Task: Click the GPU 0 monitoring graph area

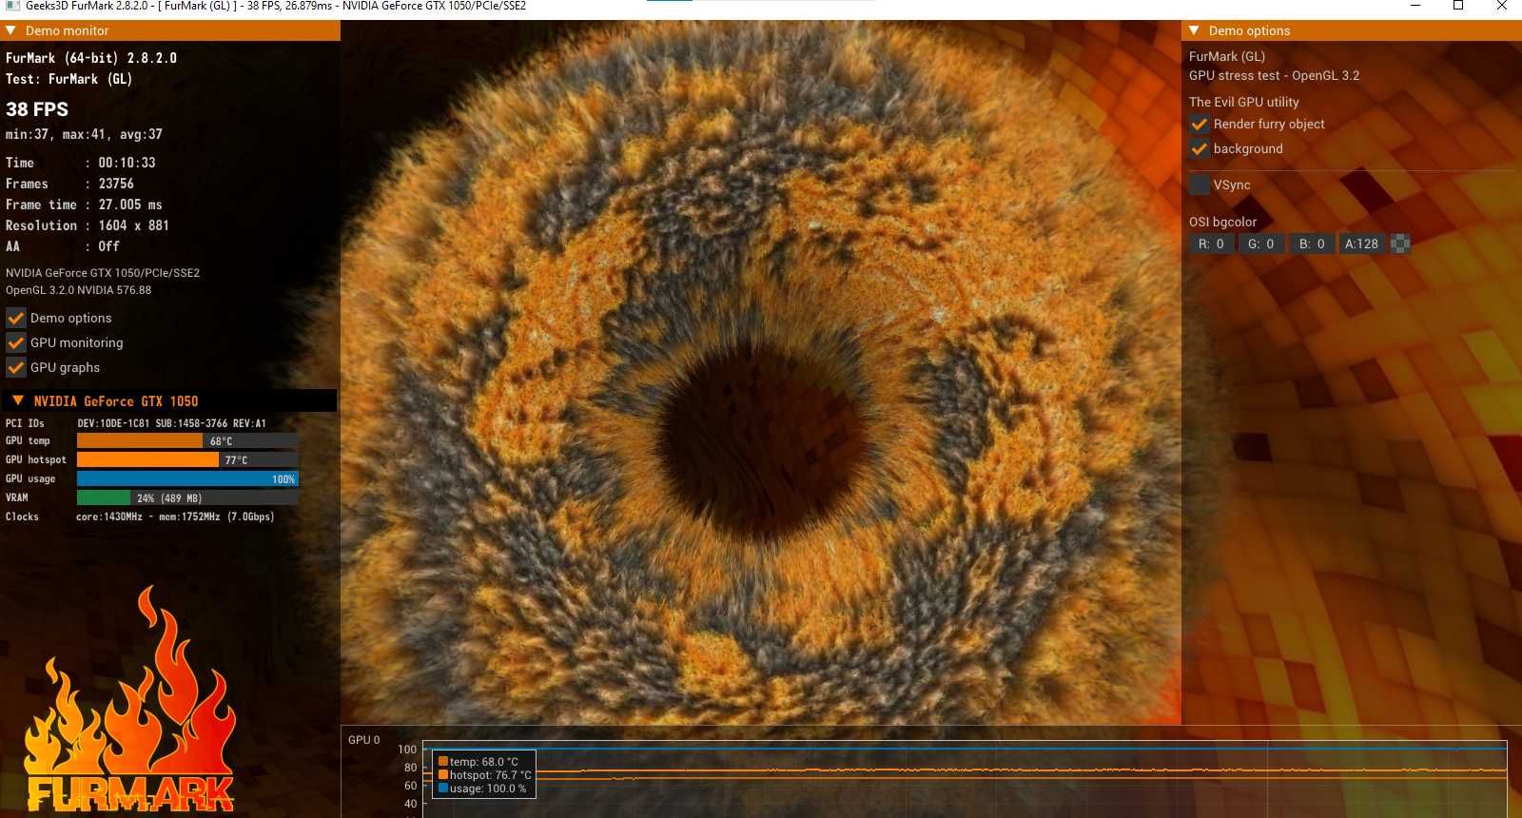Action: [965, 778]
